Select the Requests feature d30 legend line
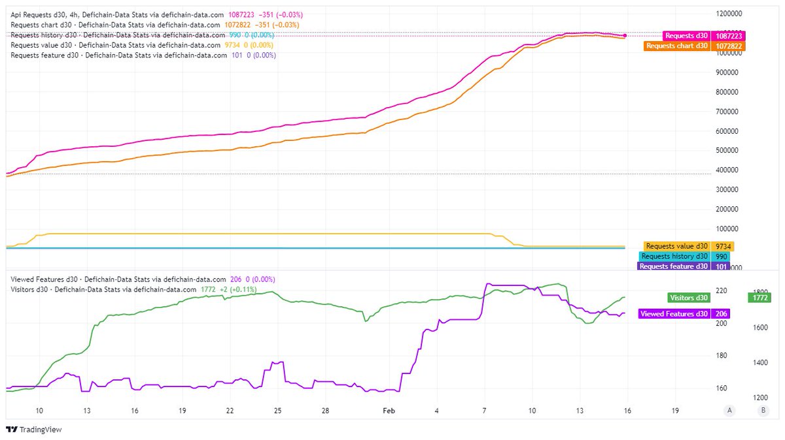785x440 pixels. (x=143, y=55)
